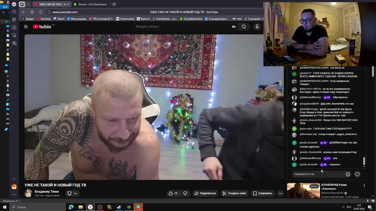Open the MyStrm bookmark
Screen dimensions: 376x211
tap(143, 19)
